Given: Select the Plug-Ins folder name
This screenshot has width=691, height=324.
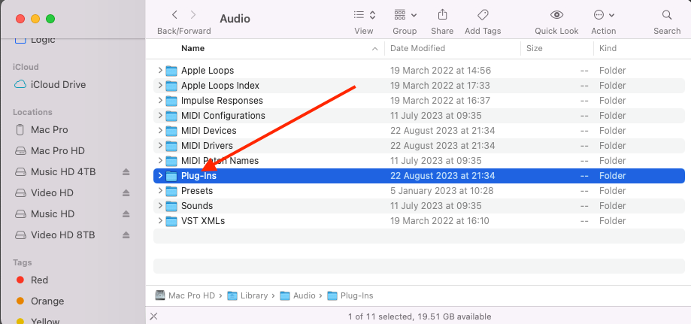Looking at the screenshot, I should point(199,176).
